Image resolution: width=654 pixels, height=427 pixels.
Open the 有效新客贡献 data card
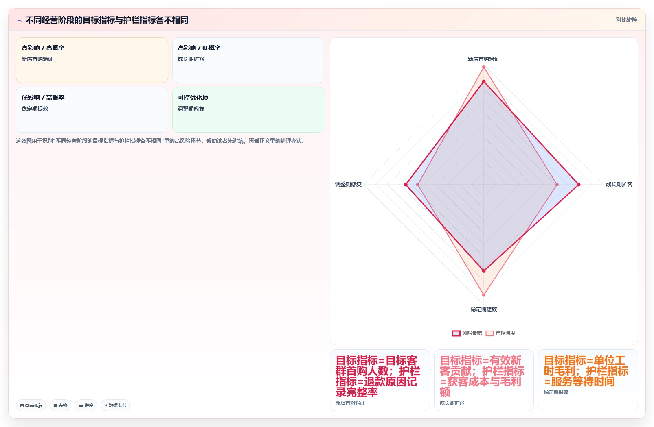tap(484, 380)
